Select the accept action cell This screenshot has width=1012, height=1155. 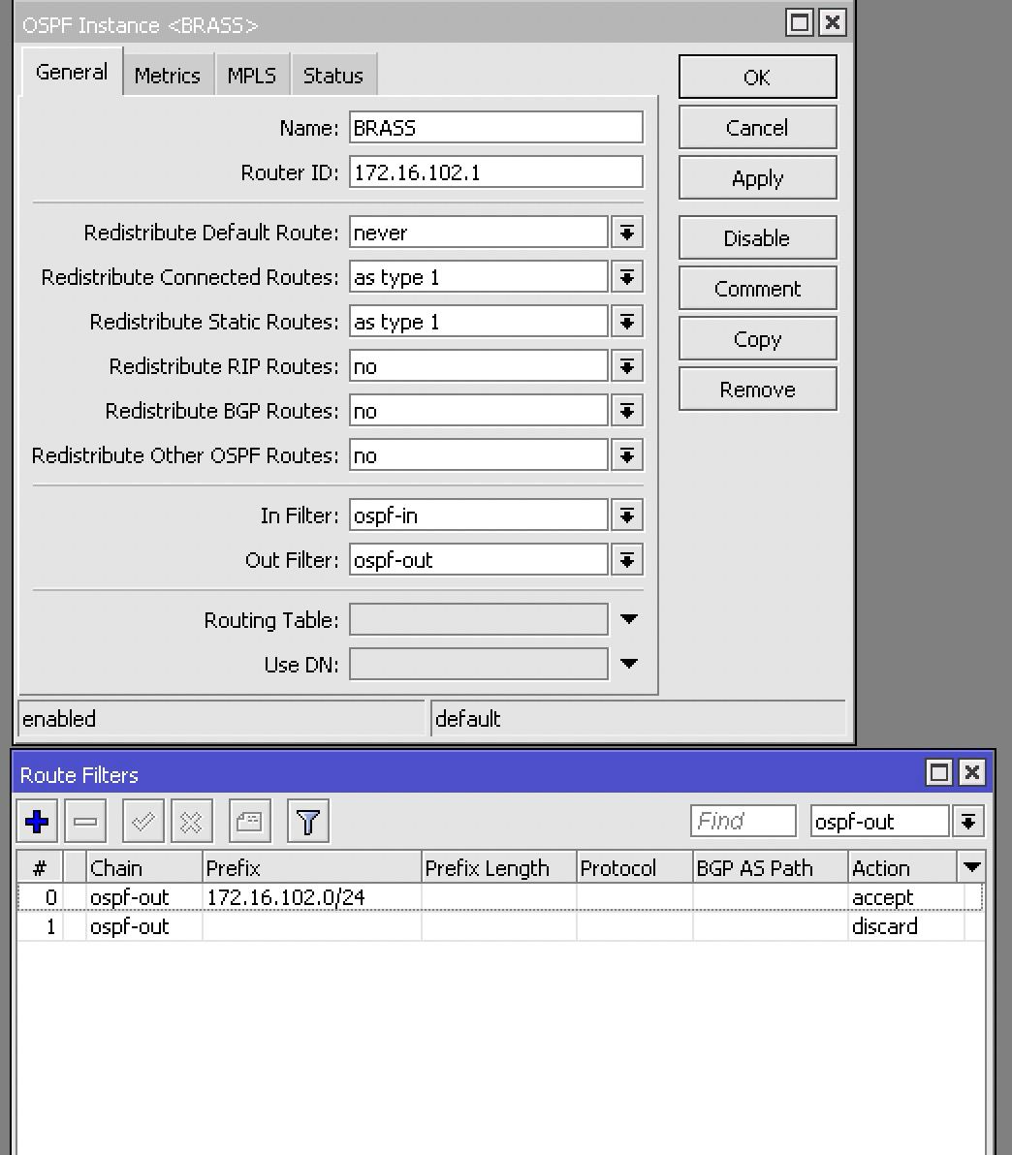pos(906,897)
